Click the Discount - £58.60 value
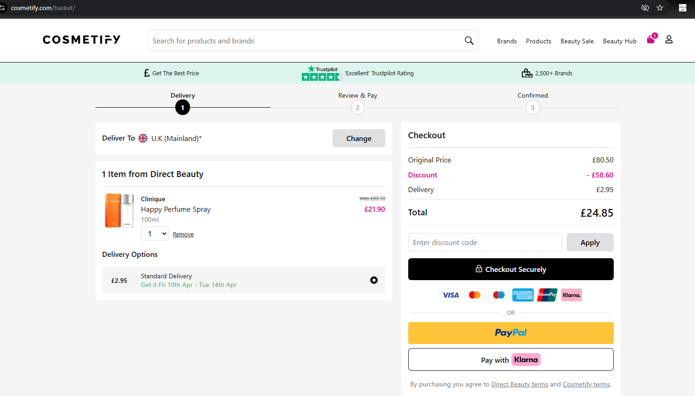Image resolution: width=695 pixels, height=396 pixels. 600,175
